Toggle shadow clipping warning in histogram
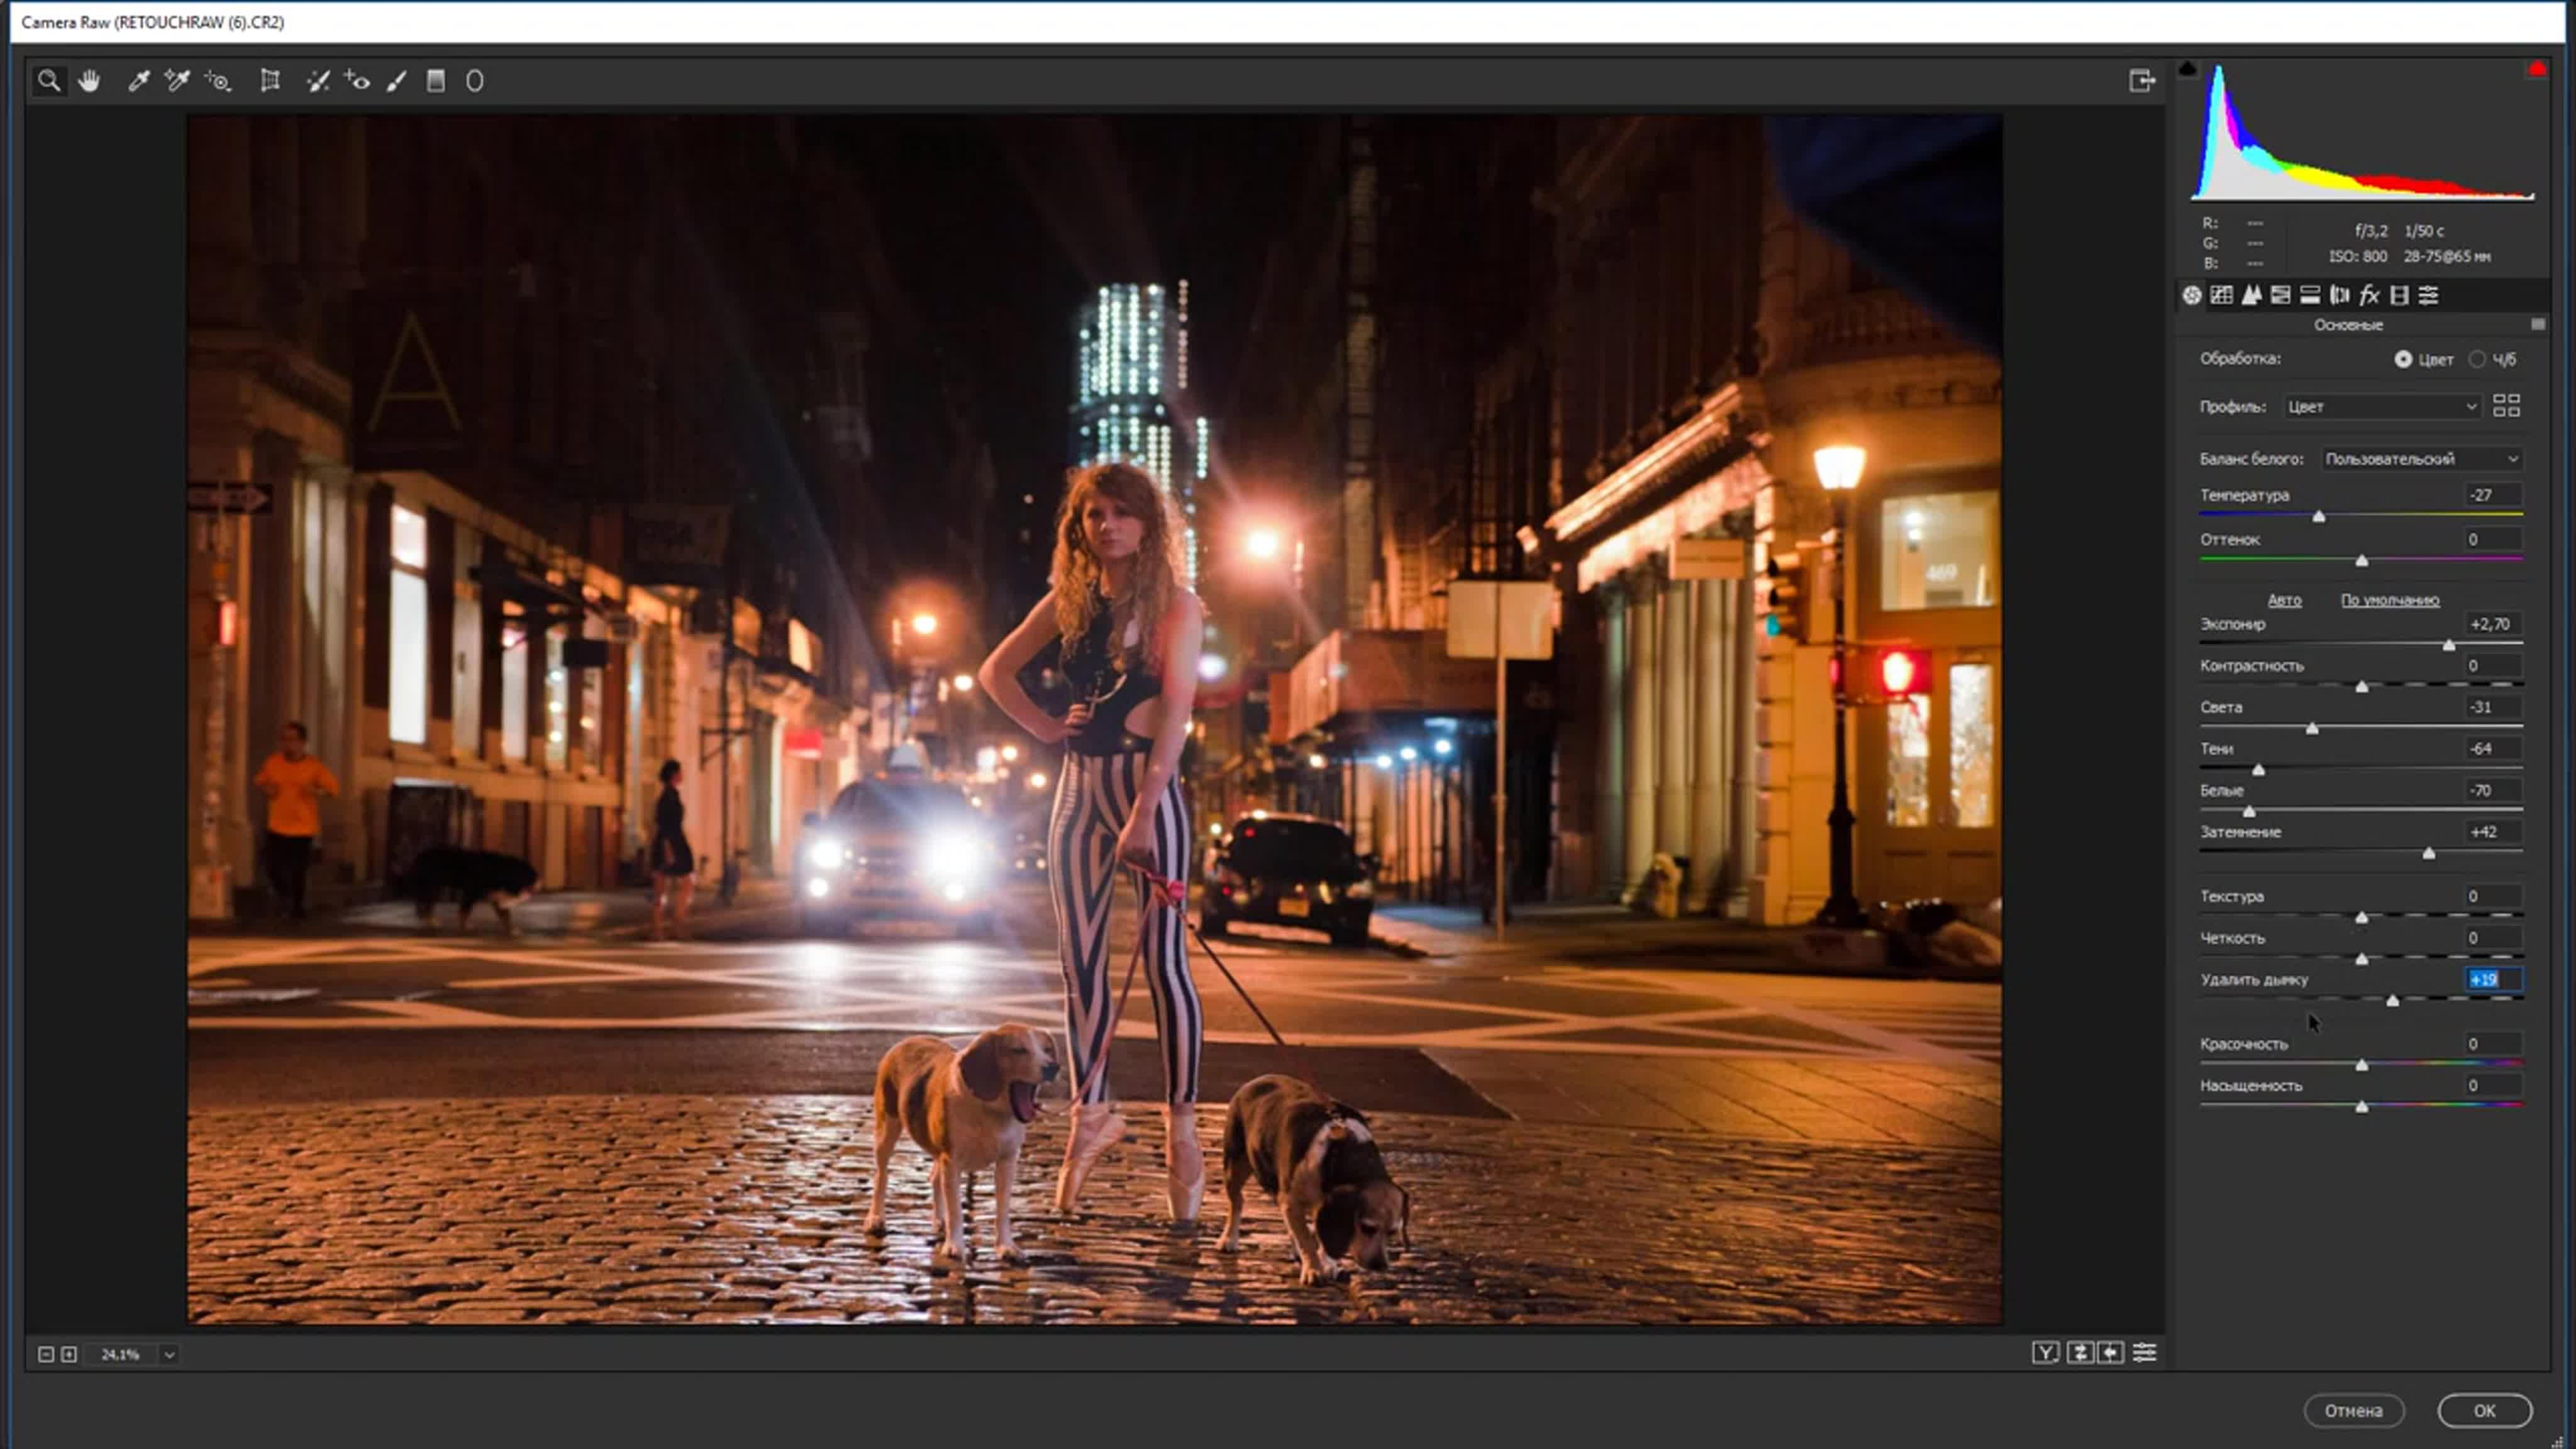Viewport: 2576px width, 1449px height. 2187,69
